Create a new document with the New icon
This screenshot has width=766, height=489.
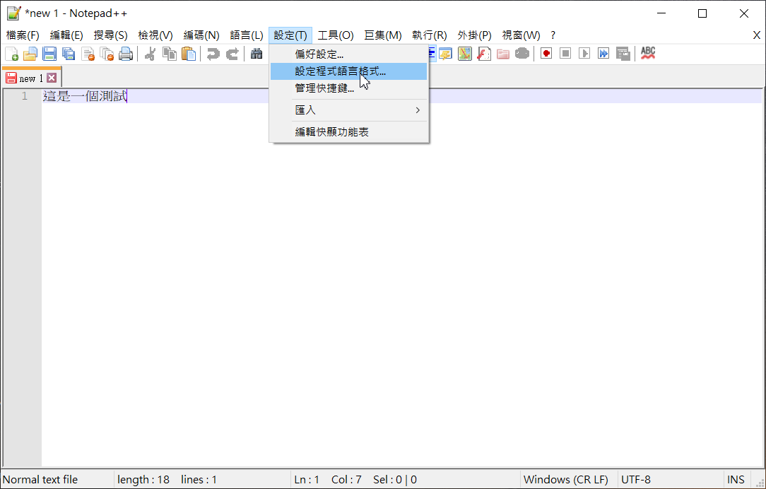coord(11,54)
